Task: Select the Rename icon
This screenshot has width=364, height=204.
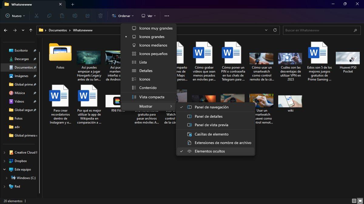Action: point(75,15)
